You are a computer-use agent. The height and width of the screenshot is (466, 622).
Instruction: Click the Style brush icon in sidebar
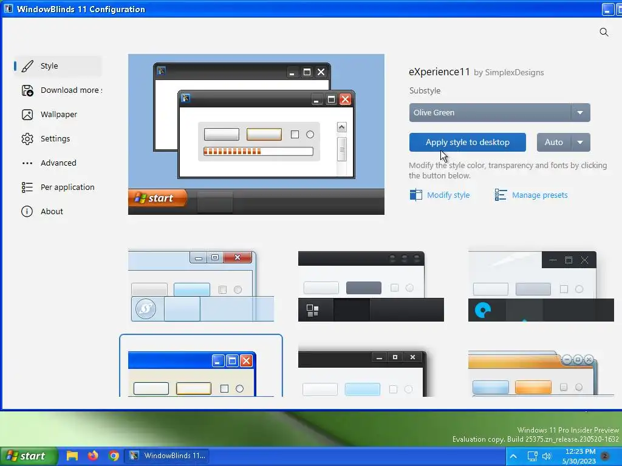pos(27,66)
